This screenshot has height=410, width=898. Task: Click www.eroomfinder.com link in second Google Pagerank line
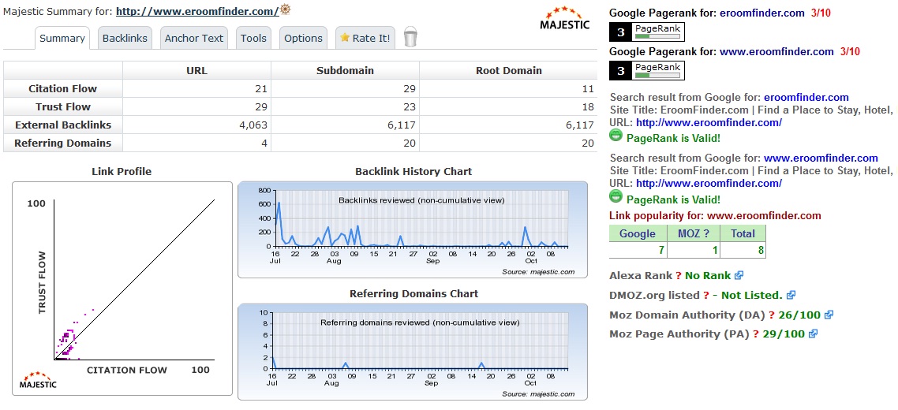(776, 51)
